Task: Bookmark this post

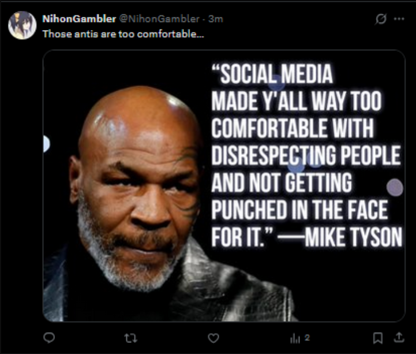Action: 377,337
